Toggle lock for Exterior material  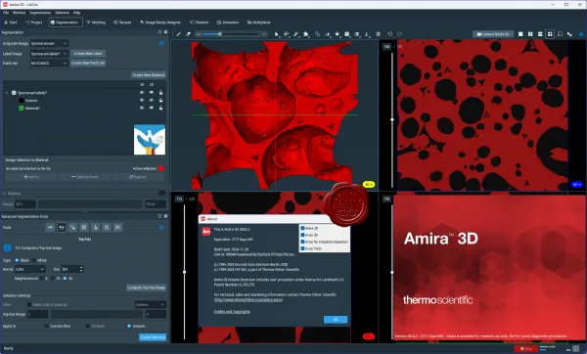point(161,101)
